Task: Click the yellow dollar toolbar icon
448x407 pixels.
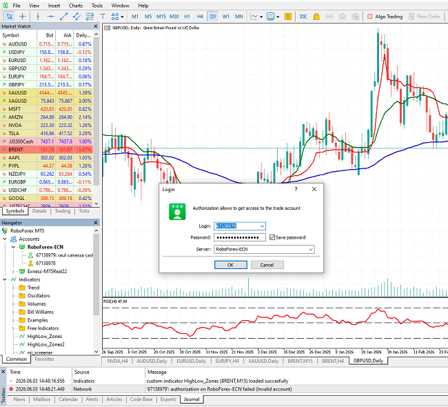Action: [288, 17]
